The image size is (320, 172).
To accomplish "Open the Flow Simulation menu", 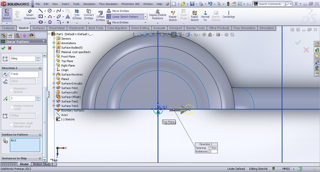I will click(108, 4).
